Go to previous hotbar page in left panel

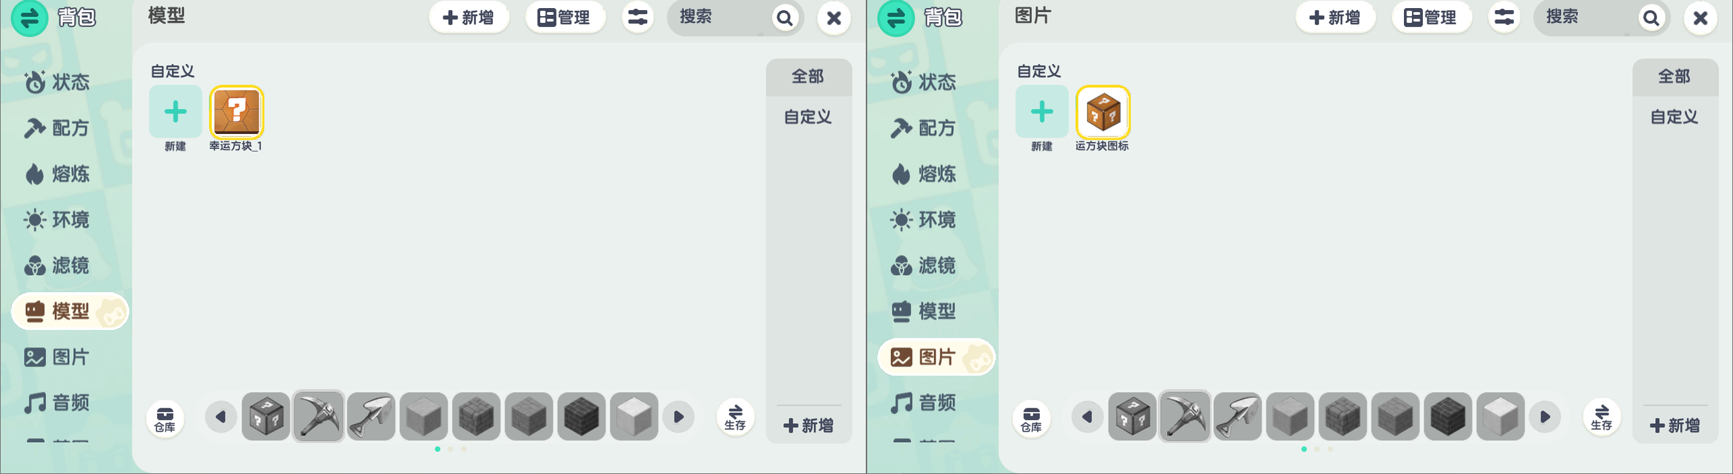click(221, 417)
